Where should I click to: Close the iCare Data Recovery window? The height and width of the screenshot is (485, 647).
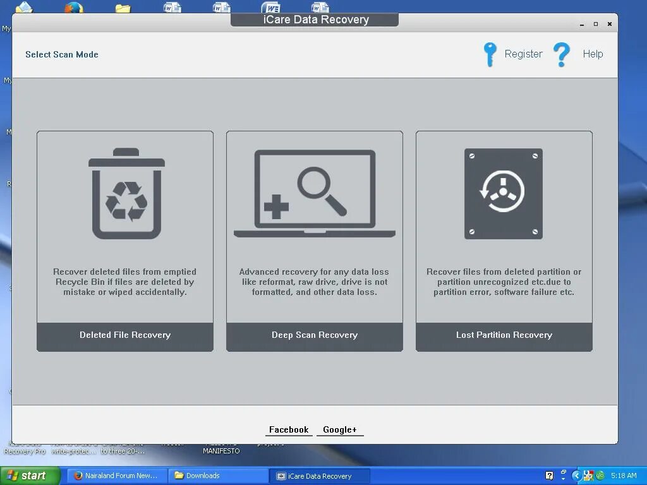click(x=610, y=24)
